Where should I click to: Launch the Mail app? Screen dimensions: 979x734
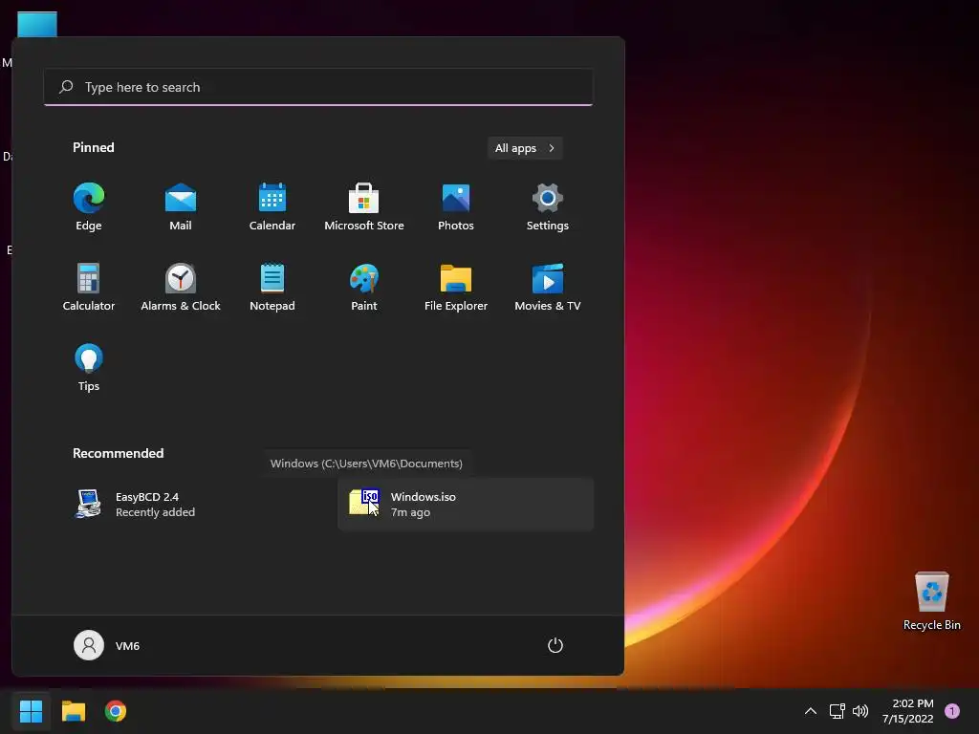[x=181, y=206]
